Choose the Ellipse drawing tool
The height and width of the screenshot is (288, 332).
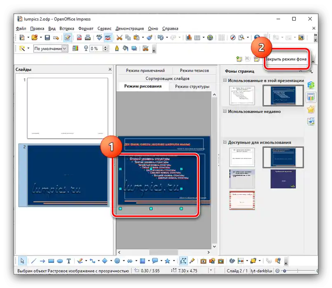click(60, 260)
